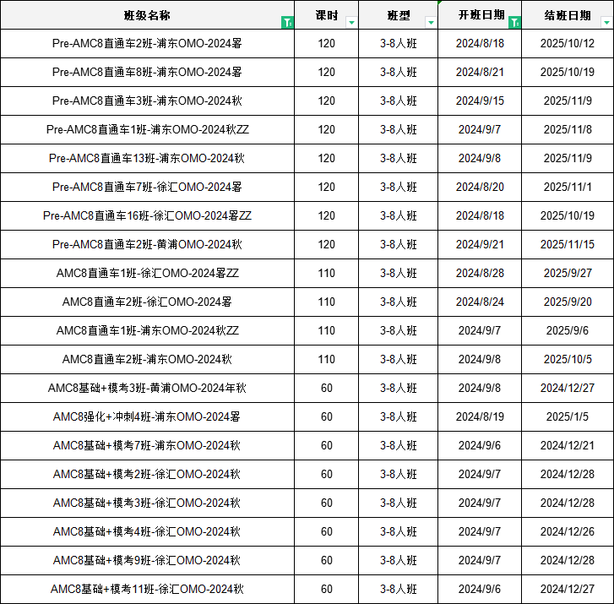
Task: Click end date 2024/12/21
Action: pyautogui.click(x=568, y=446)
